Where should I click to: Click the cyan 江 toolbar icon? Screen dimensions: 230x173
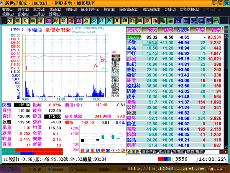coord(102,21)
